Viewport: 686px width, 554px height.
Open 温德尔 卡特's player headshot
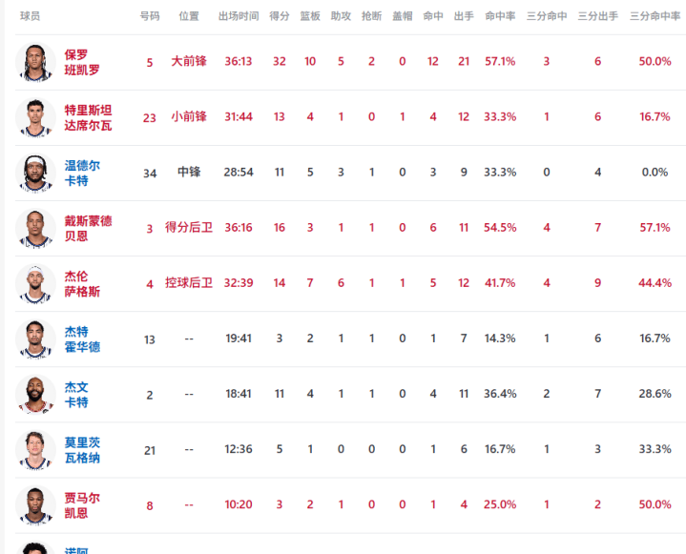(35, 174)
